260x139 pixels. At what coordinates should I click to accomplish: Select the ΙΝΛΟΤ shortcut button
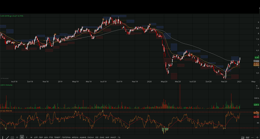[x=113, y=137]
